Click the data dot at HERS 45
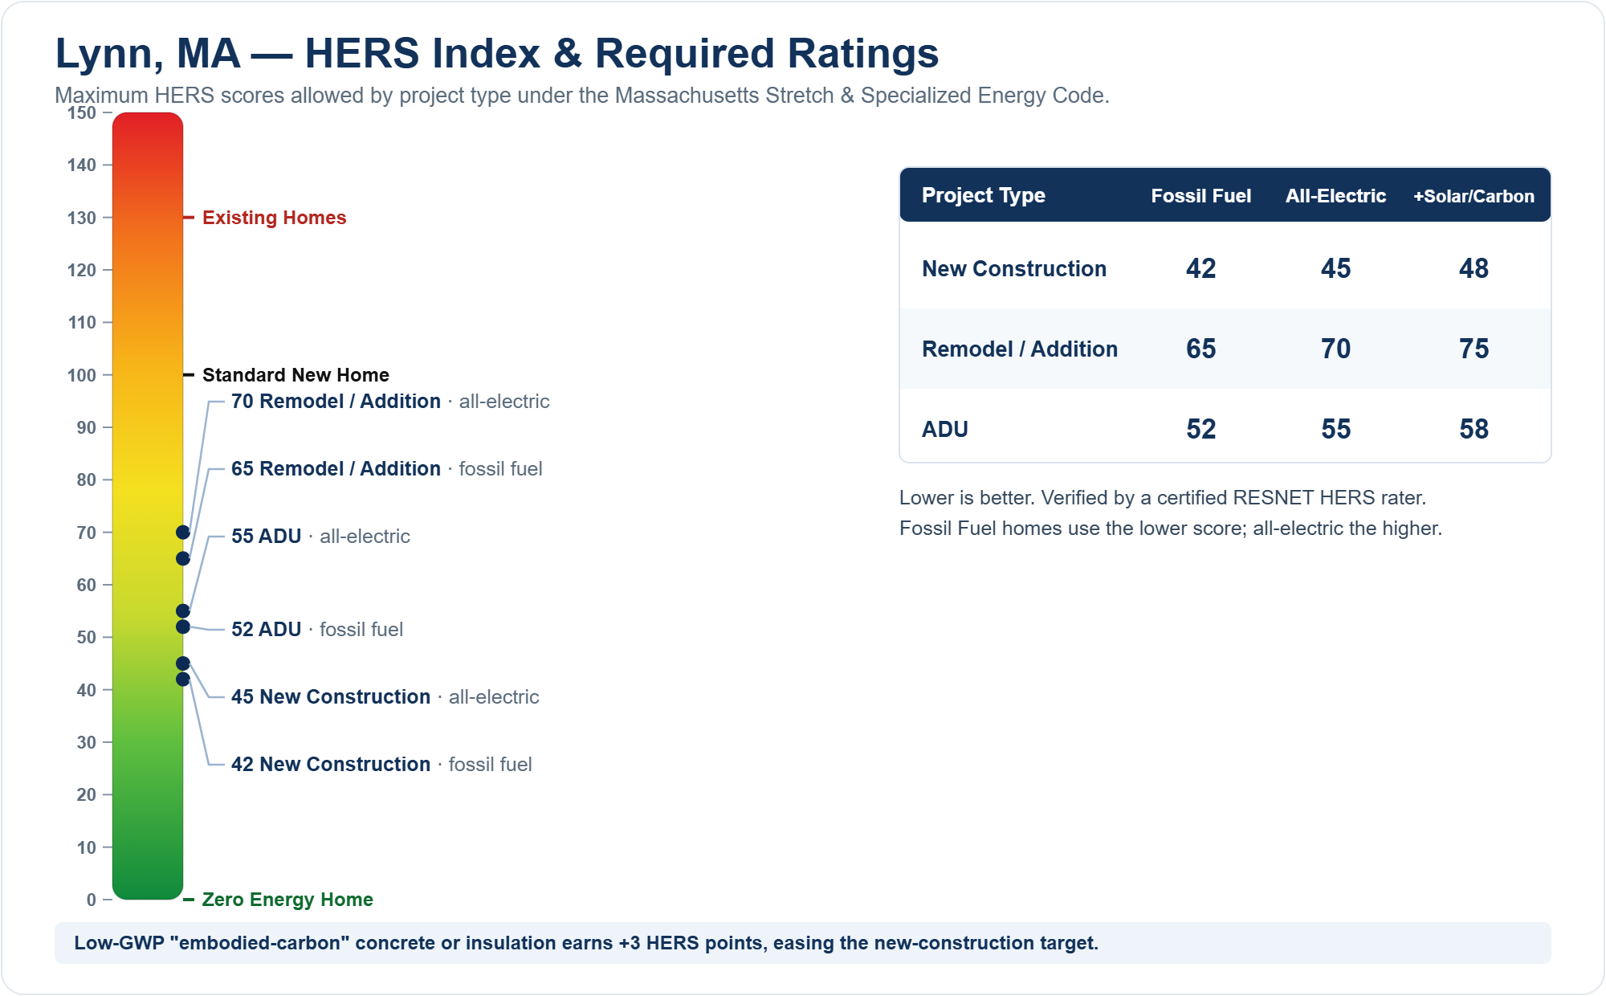 183,663
